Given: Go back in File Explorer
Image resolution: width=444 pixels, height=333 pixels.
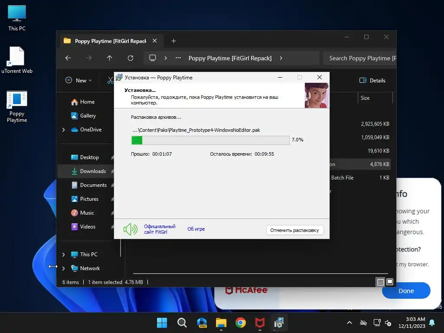Looking at the screenshot, I should (68, 58).
